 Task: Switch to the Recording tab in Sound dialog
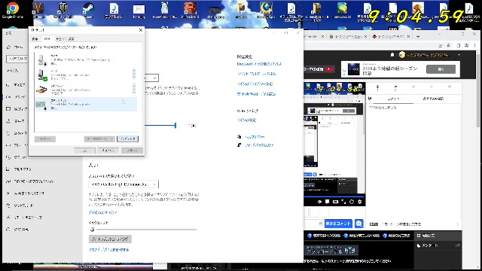47,39
